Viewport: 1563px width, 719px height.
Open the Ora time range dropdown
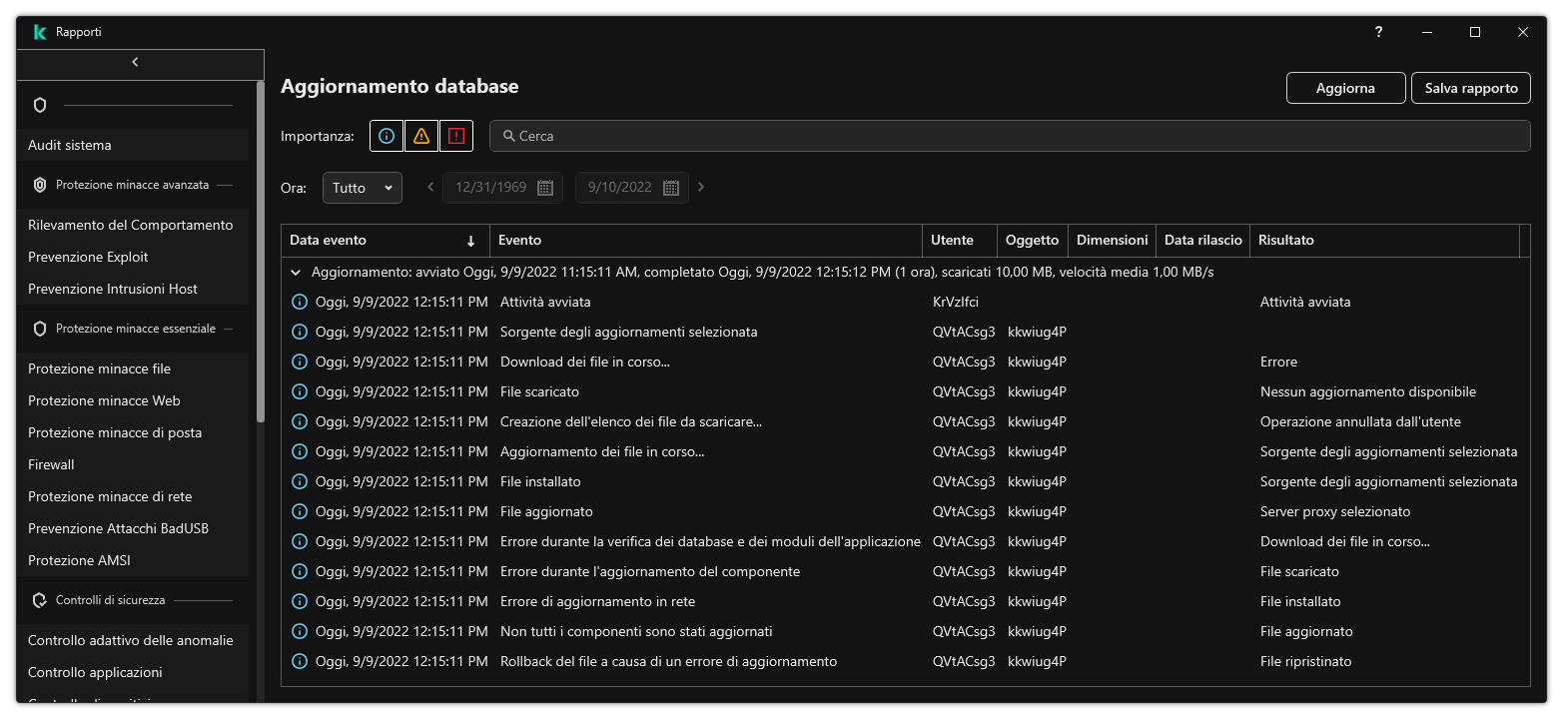pos(362,188)
